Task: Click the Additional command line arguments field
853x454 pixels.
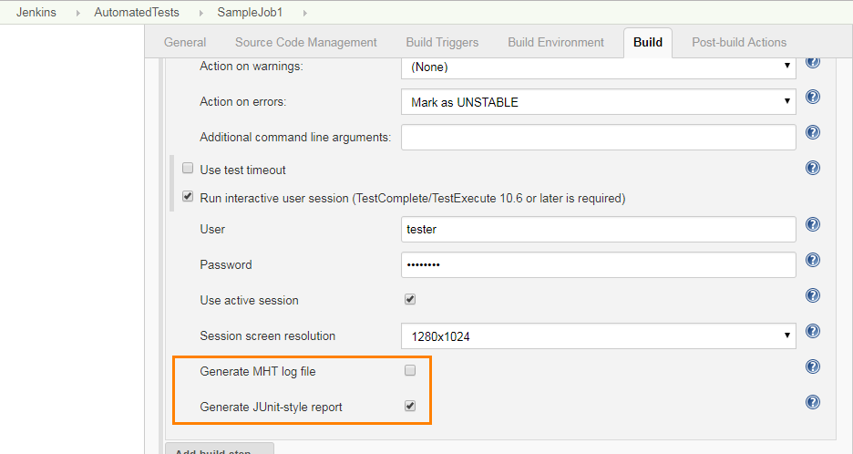Action: [x=599, y=137]
